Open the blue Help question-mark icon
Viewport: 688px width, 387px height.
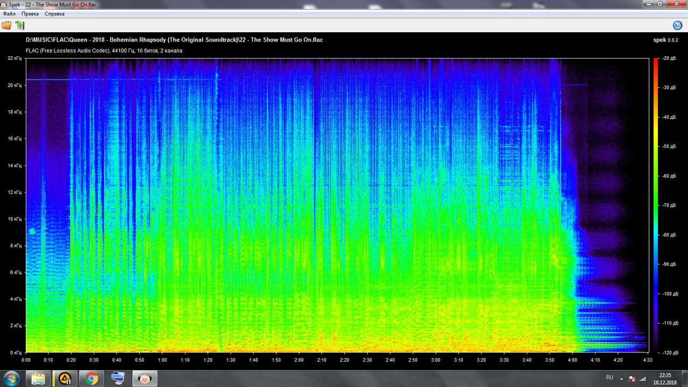[x=677, y=25]
